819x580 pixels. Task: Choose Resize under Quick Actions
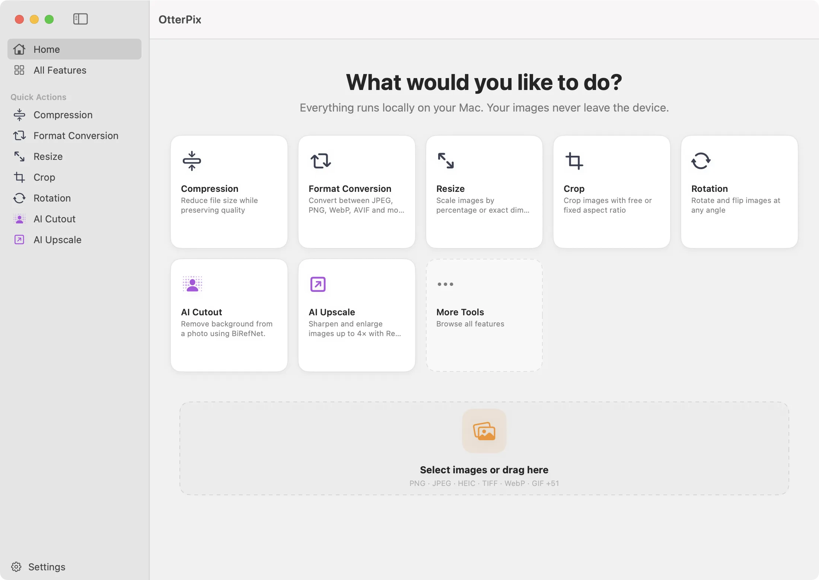pos(74,157)
